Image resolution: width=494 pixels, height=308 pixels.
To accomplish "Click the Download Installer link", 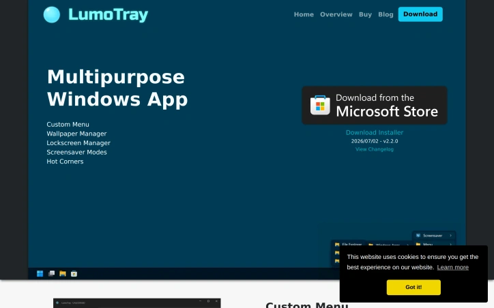I will click(375, 132).
